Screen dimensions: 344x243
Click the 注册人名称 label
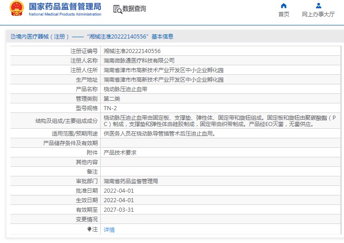coord(84,61)
